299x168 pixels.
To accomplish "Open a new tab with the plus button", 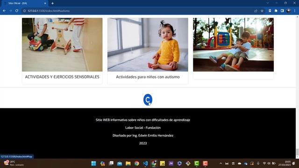I will 52,3.
